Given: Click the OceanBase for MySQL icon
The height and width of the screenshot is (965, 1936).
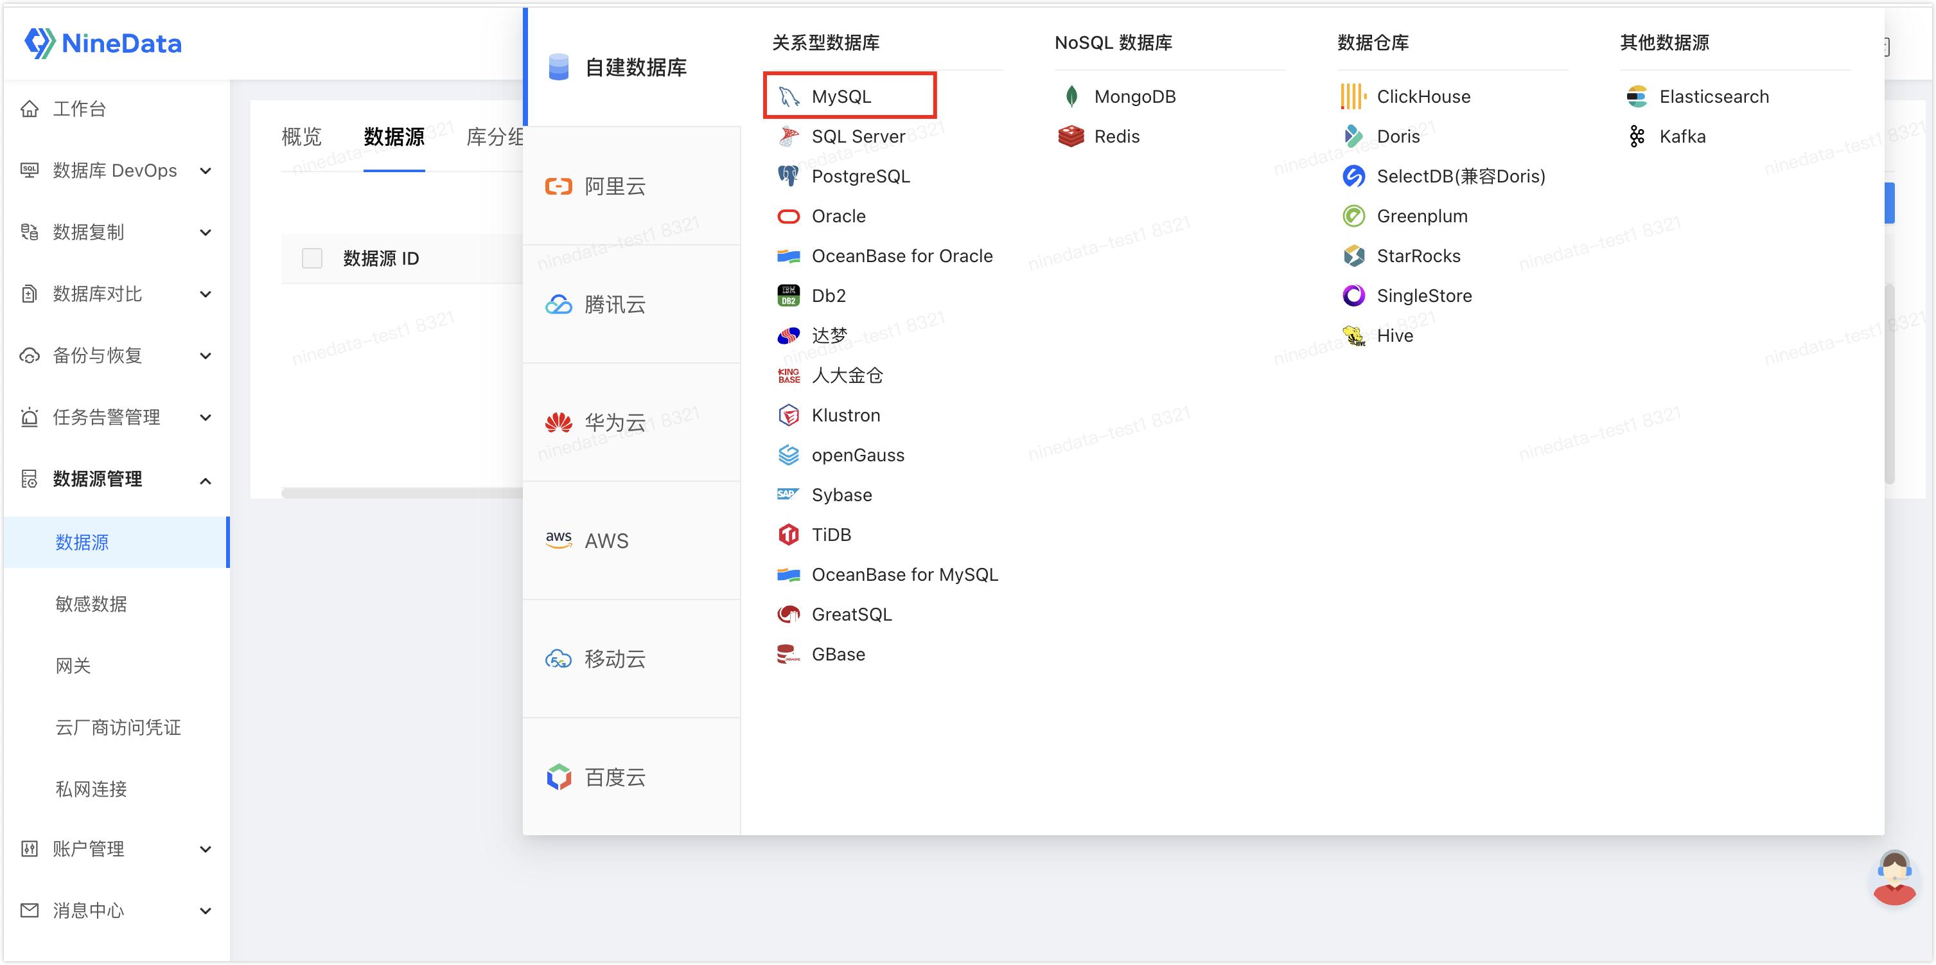Looking at the screenshot, I should 788,575.
